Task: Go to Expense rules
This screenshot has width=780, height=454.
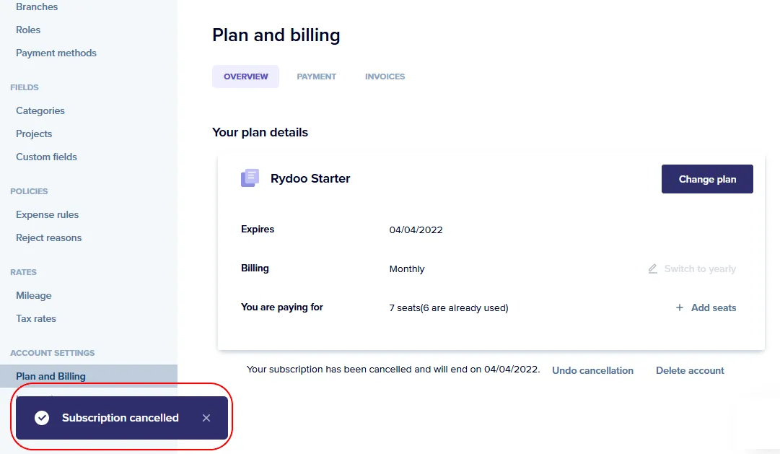Action: point(47,214)
